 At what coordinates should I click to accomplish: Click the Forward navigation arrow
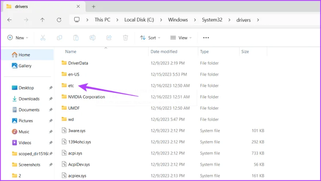tap(26, 20)
